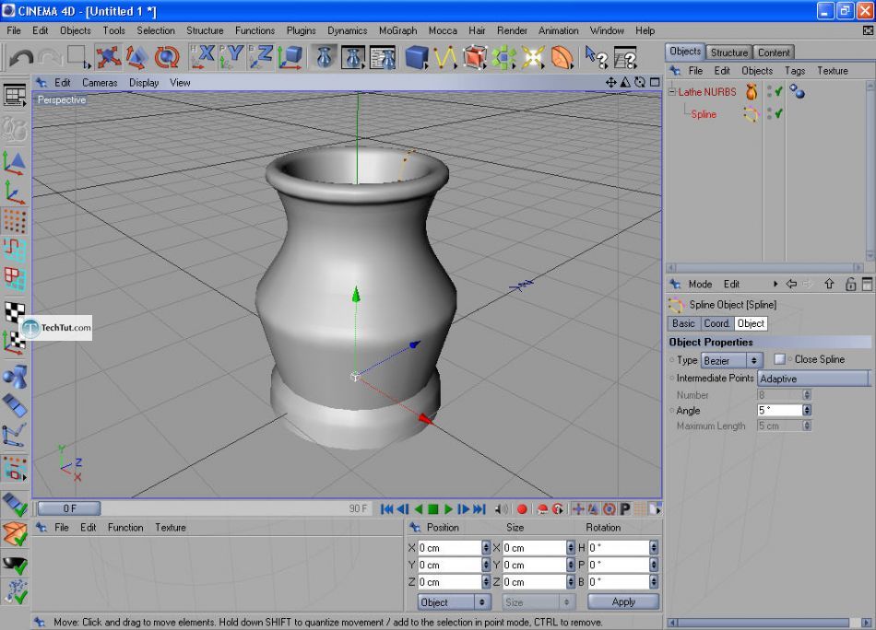Image resolution: width=876 pixels, height=630 pixels.
Task: Select the Scale tool icon
Action: pyautogui.click(x=136, y=57)
